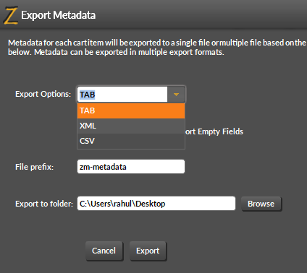Image resolution: width=307 pixels, height=273 pixels.
Task: Cancel the Export Metadata dialog
Action: pos(104,251)
